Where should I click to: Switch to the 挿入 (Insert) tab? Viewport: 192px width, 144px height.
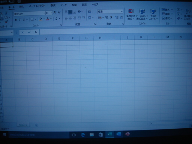[21, 7]
